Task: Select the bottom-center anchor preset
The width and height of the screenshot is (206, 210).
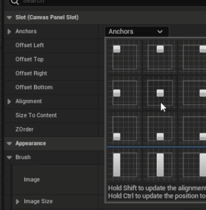Action: click(160, 129)
